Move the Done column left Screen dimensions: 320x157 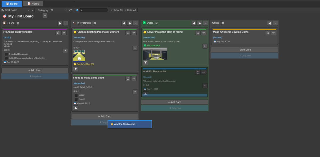click(194, 23)
